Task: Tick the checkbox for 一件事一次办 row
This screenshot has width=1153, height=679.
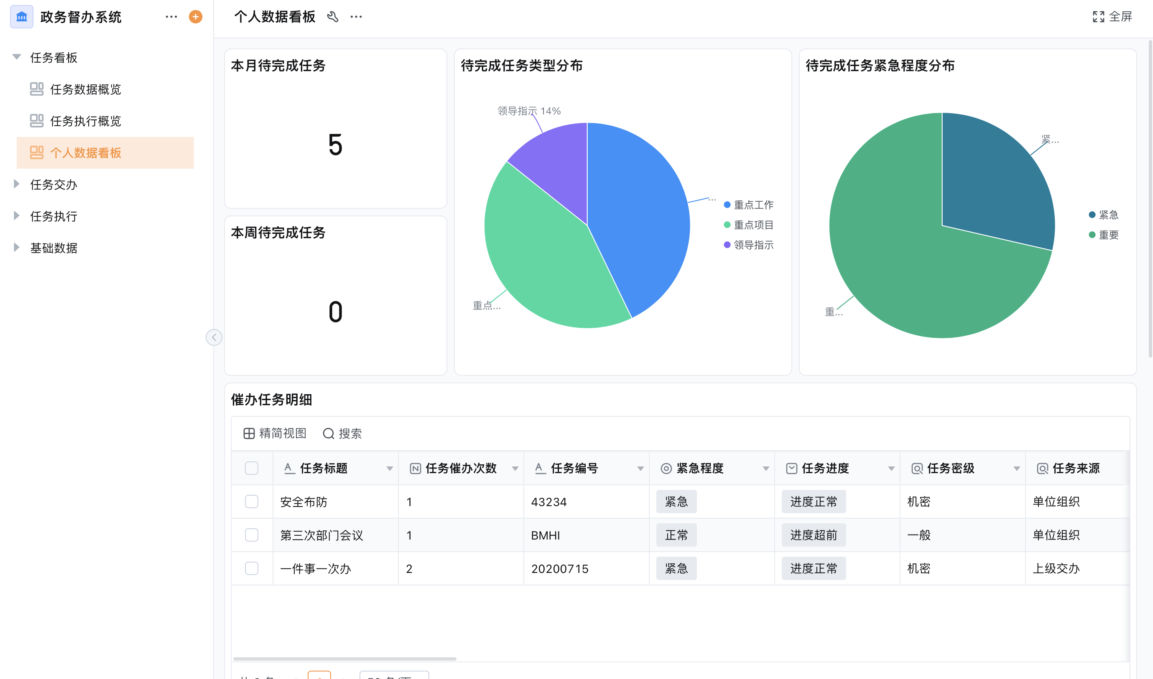Action: (x=252, y=568)
